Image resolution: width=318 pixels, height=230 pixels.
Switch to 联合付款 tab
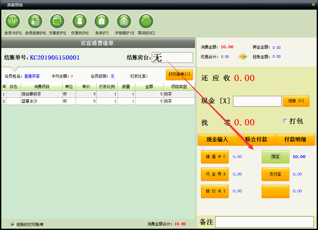pos(256,140)
